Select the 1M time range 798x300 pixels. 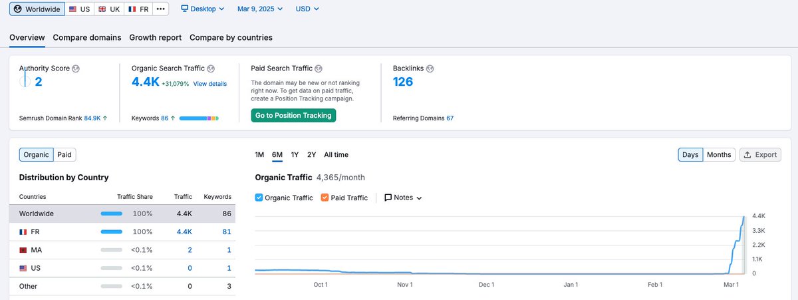[260, 155]
